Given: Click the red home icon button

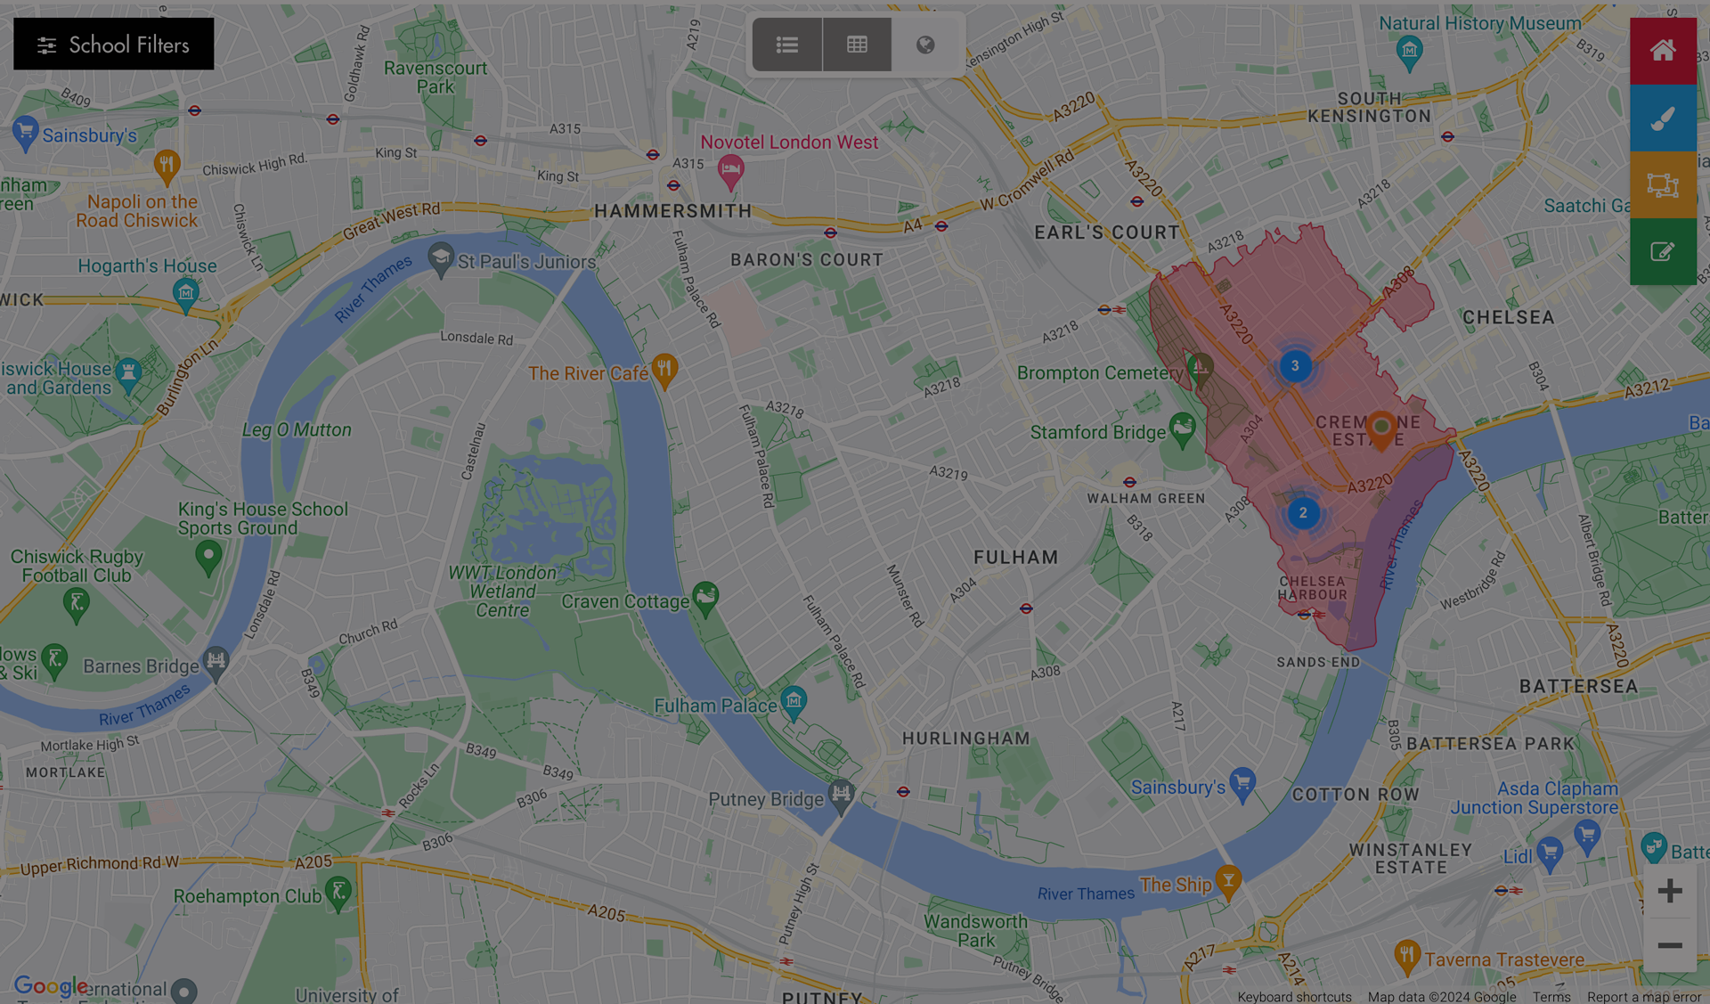Looking at the screenshot, I should (1663, 51).
